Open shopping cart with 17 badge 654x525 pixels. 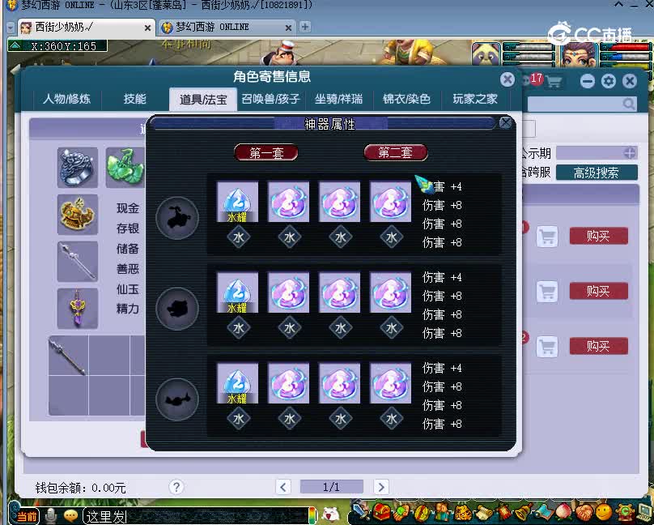tap(553, 81)
